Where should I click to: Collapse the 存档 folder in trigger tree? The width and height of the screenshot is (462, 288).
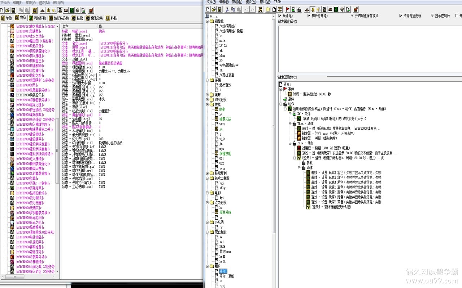coord(207,80)
